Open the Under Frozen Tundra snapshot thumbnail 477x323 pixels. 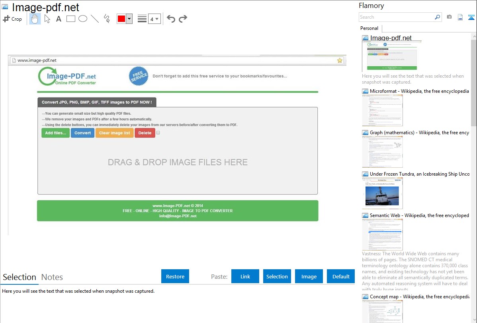(x=382, y=193)
